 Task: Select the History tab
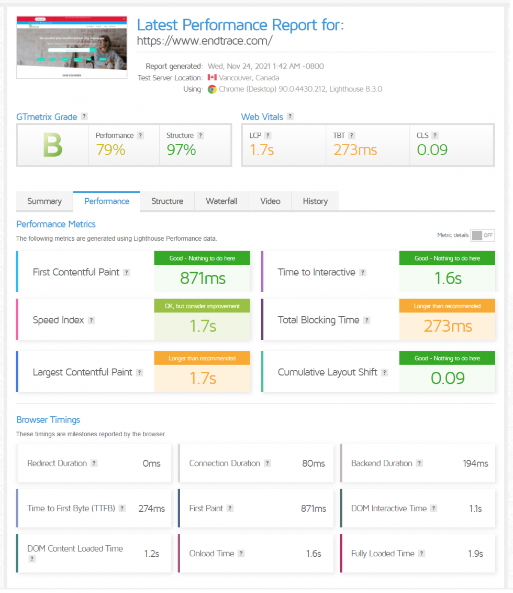(x=315, y=201)
